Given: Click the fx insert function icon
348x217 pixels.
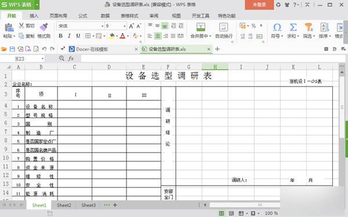Looking at the screenshot, I should (71, 59).
